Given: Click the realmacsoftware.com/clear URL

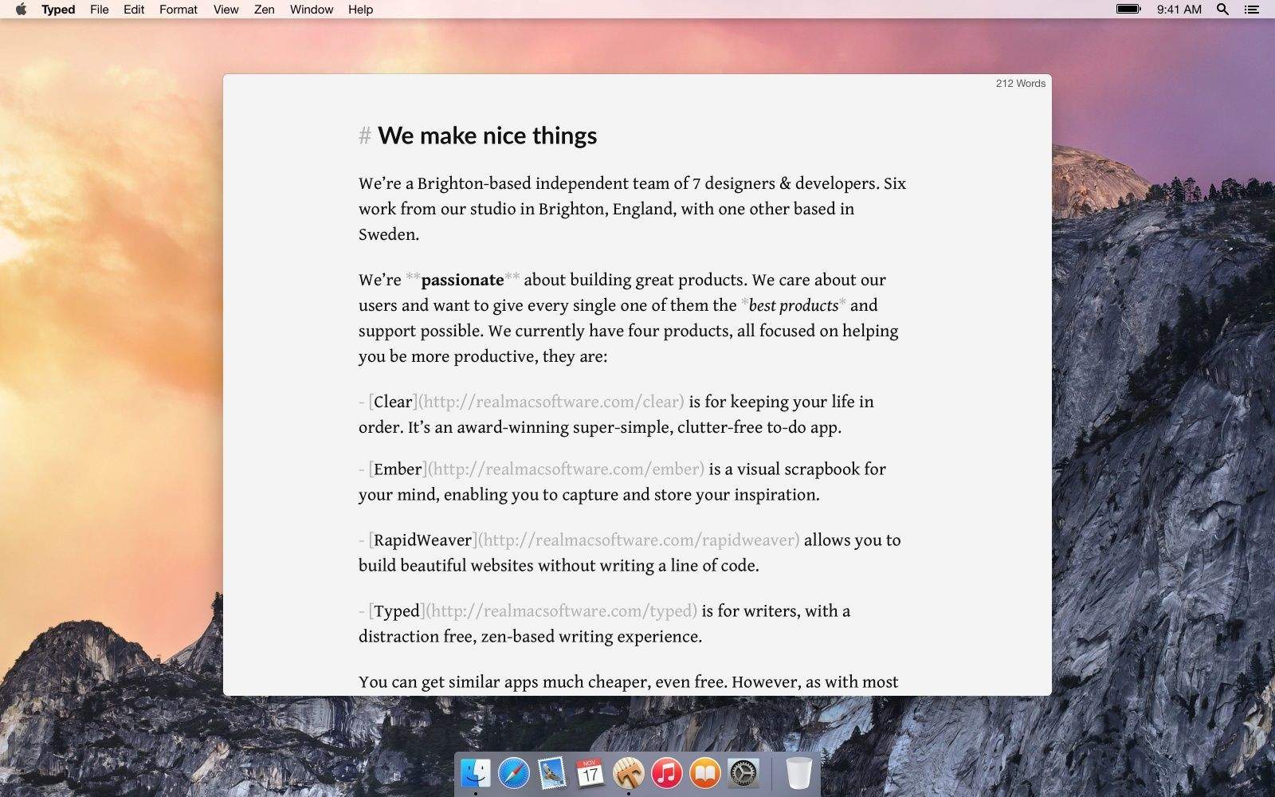Looking at the screenshot, I should coord(551,402).
